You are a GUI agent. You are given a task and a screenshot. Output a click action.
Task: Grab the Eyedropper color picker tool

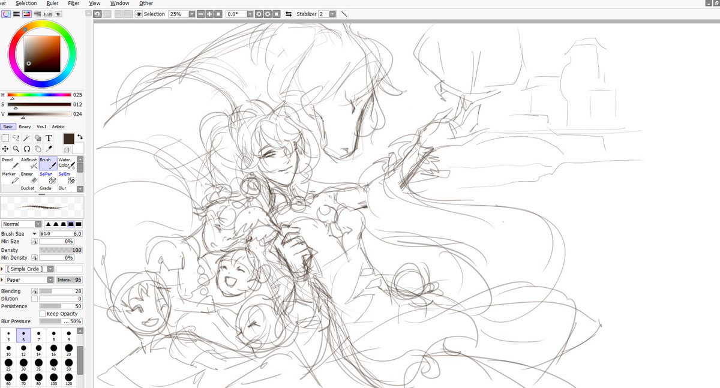49,149
